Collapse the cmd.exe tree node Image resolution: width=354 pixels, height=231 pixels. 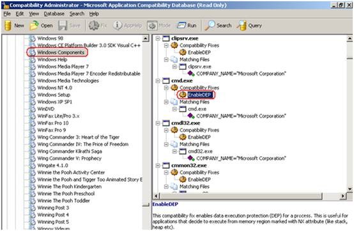tap(158, 81)
